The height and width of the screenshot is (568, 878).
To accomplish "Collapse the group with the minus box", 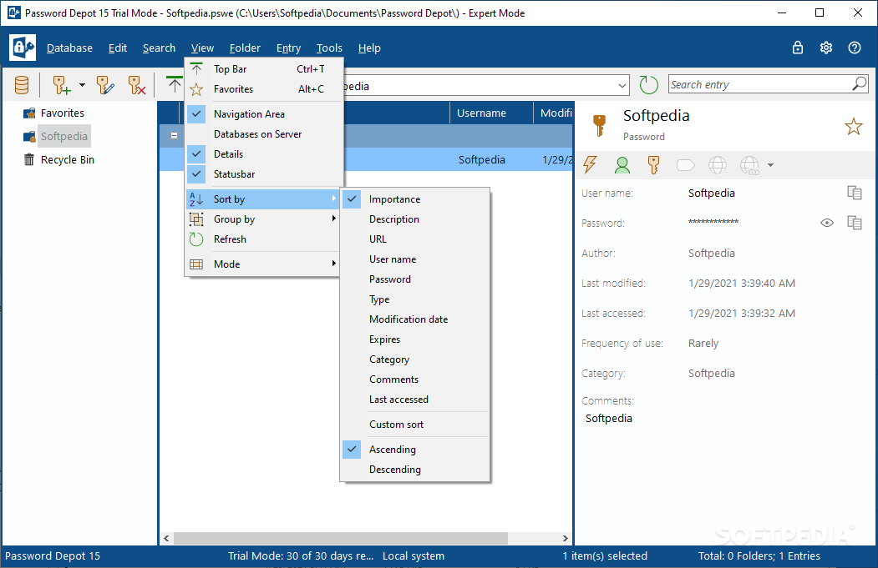I will tap(174, 136).
